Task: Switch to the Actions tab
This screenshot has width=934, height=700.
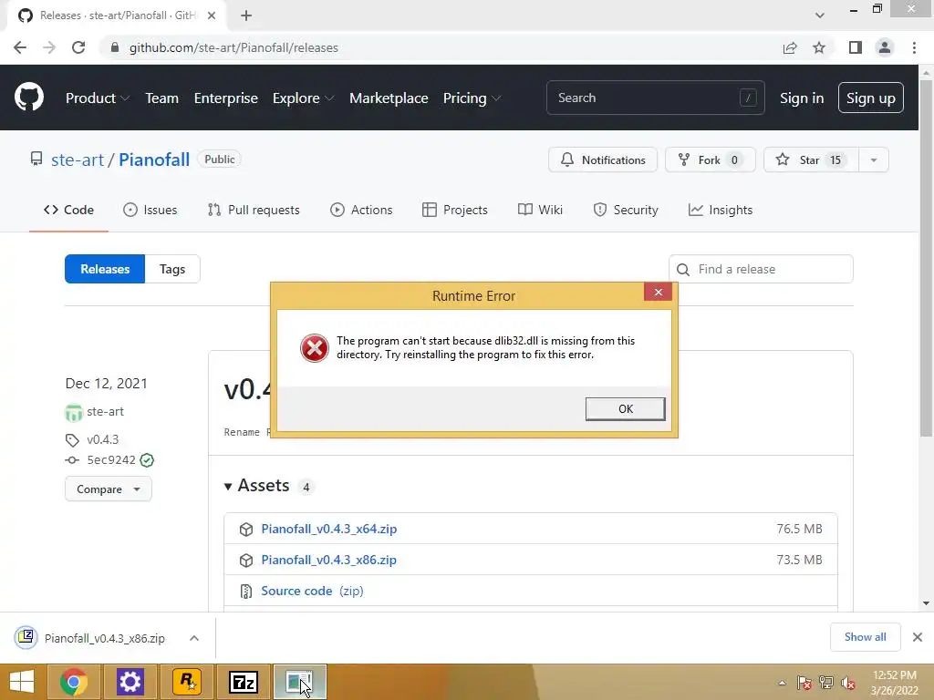Action: [361, 210]
